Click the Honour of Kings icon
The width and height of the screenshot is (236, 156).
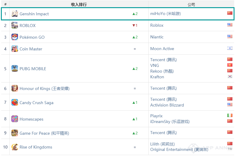pos(15,88)
